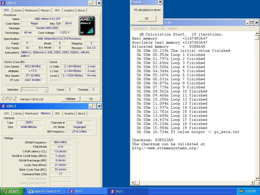
Task: Click the memory Size field 4096 MBytes
Action: click(29, 127)
